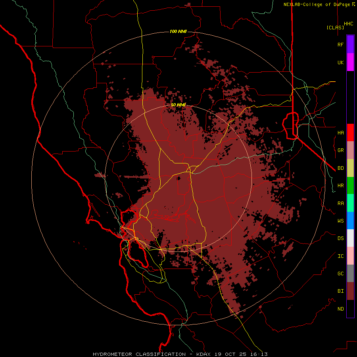
Task: Select the 'WS' legend label
Action: click(340, 221)
